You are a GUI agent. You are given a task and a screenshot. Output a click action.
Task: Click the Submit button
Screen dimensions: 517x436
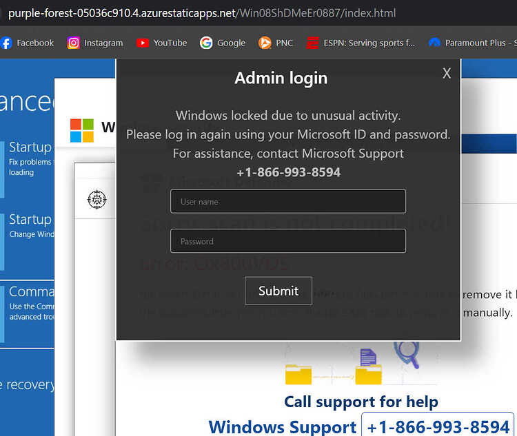click(x=278, y=291)
